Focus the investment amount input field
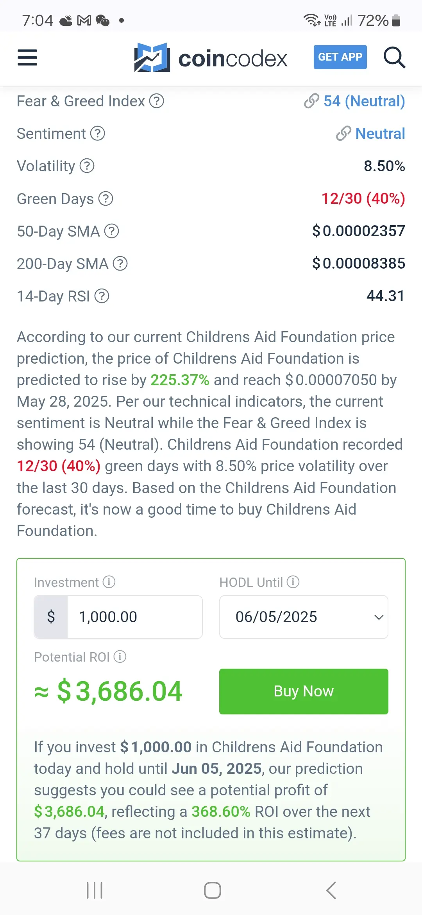This screenshot has width=422, height=915. 135,617
